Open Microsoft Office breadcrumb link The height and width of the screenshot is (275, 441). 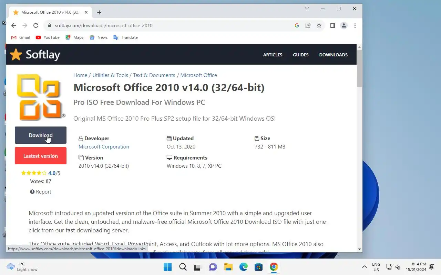click(199, 75)
